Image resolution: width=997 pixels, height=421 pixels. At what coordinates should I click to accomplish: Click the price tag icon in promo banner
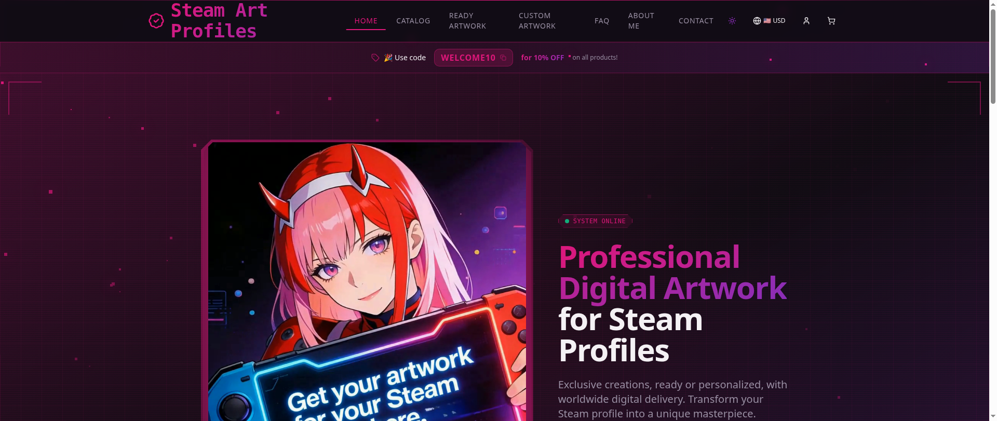pos(375,58)
